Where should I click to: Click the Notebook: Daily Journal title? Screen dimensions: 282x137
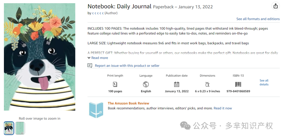119,7
